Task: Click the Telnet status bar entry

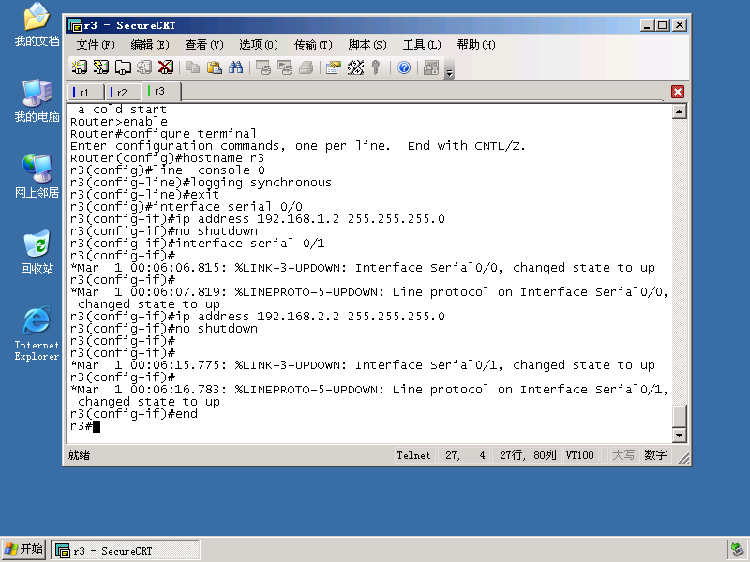Action: tap(413, 455)
